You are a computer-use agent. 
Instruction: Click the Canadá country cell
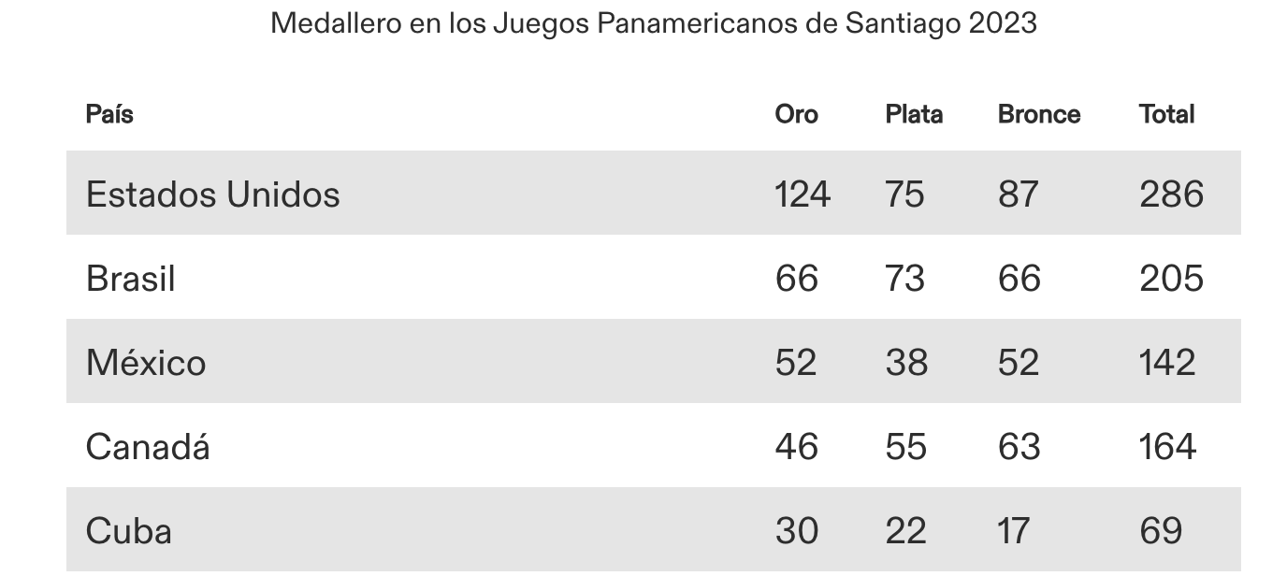click(148, 446)
